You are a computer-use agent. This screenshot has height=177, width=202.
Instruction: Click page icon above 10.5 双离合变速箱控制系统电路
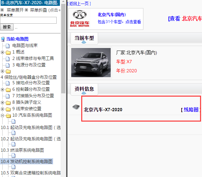pyautogui.click(x=13, y=167)
